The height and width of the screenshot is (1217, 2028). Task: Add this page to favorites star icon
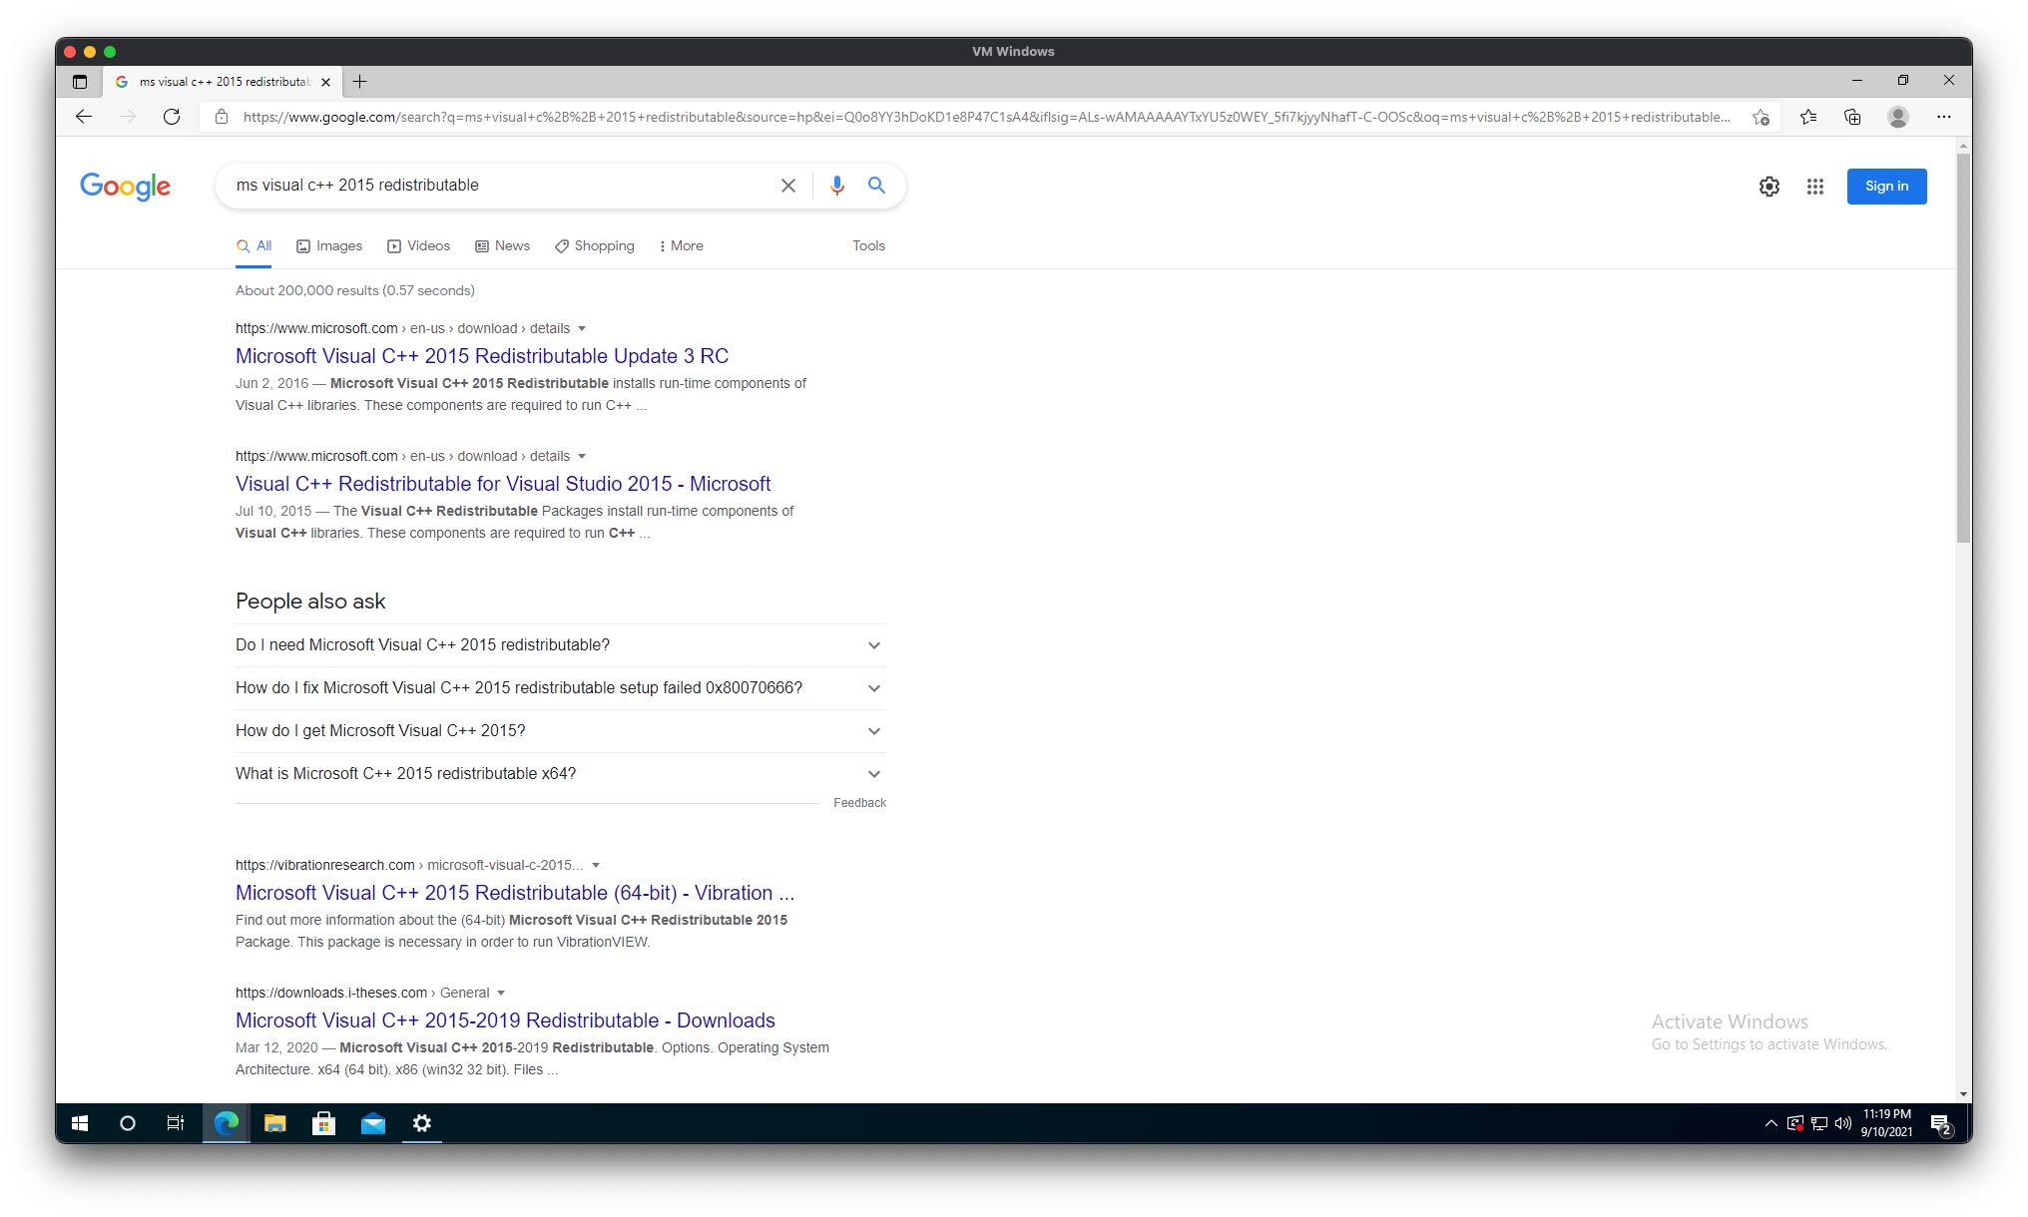pyautogui.click(x=1762, y=117)
